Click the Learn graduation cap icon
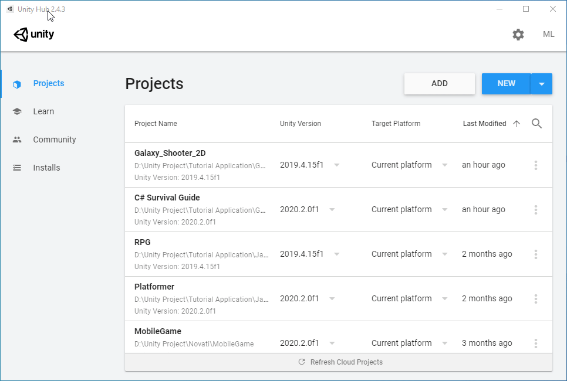The height and width of the screenshot is (381, 567). pos(17,111)
